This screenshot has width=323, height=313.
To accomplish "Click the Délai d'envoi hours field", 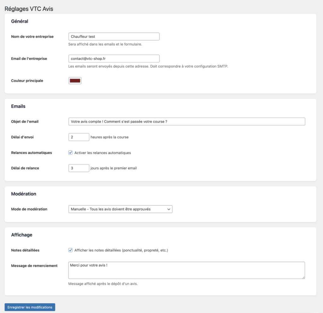I will [x=79, y=137].
